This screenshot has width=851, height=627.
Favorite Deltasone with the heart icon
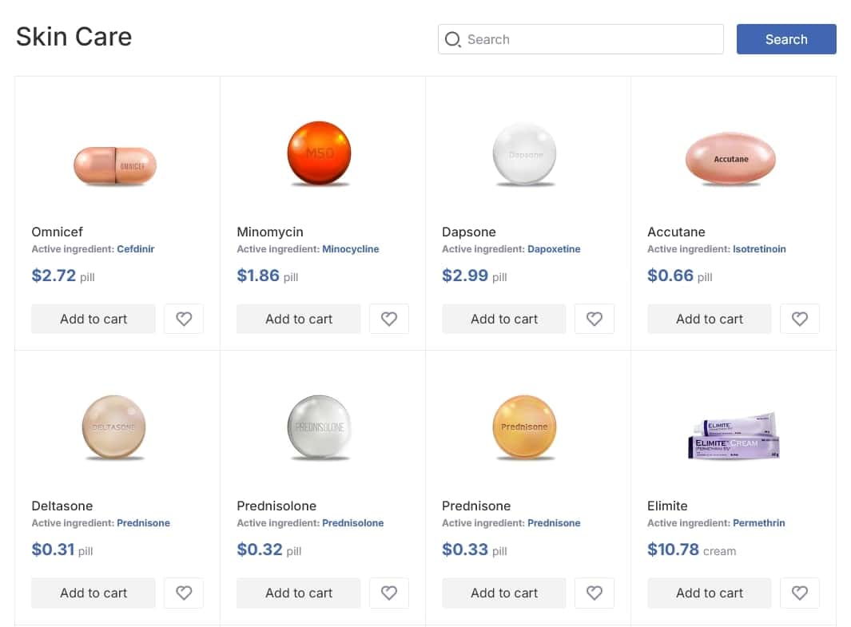183,593
